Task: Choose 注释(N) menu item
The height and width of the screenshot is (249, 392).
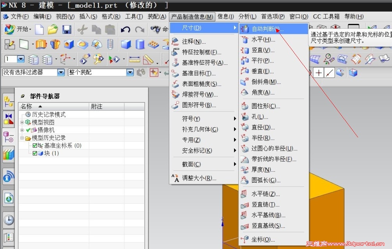Action: pyautogui.click(x=204, y=41)
